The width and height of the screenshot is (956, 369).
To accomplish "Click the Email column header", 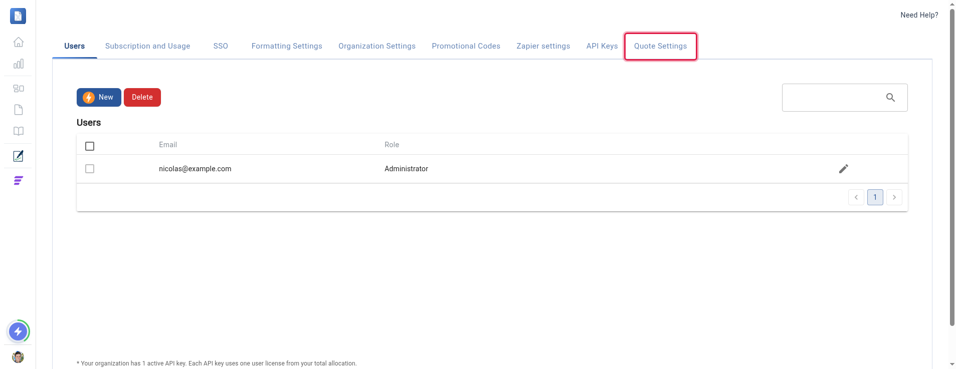I will tap(168, 145).
